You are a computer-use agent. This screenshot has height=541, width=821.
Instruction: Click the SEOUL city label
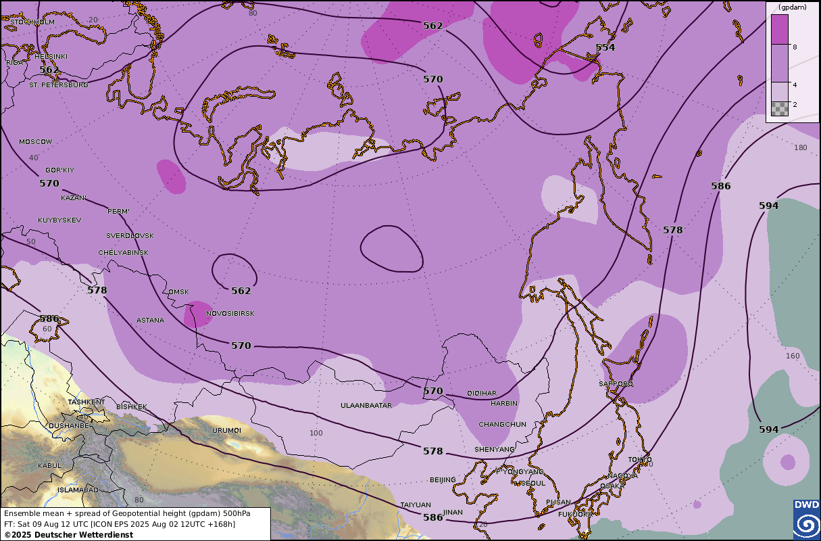click(532, 484)
